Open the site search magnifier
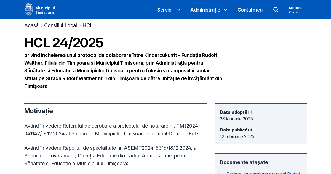The height and width of the screenshot is (174, 331). tap(276, 10)
